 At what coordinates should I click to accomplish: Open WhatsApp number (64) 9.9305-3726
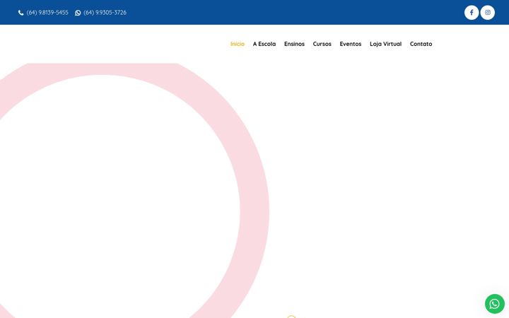click(105, 13)
